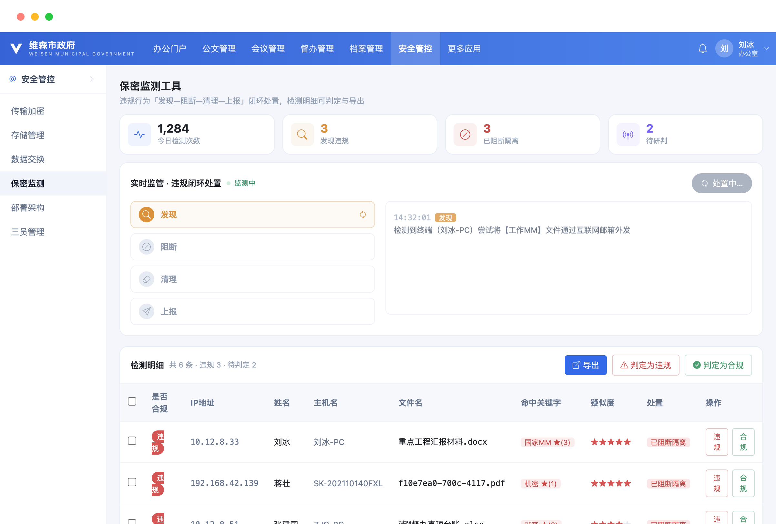
Task: Click the macOS green fullscreen window button
Action: 49,17
